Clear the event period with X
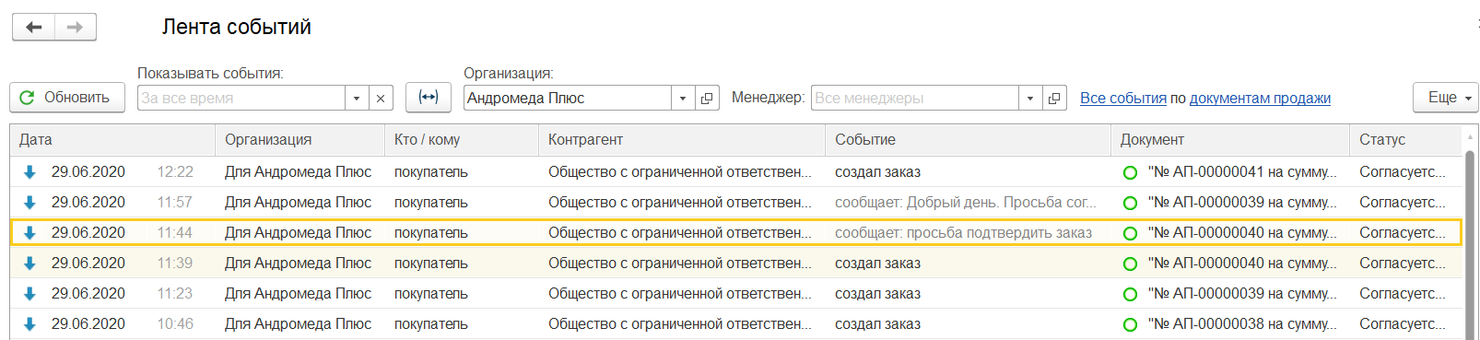 381,98
